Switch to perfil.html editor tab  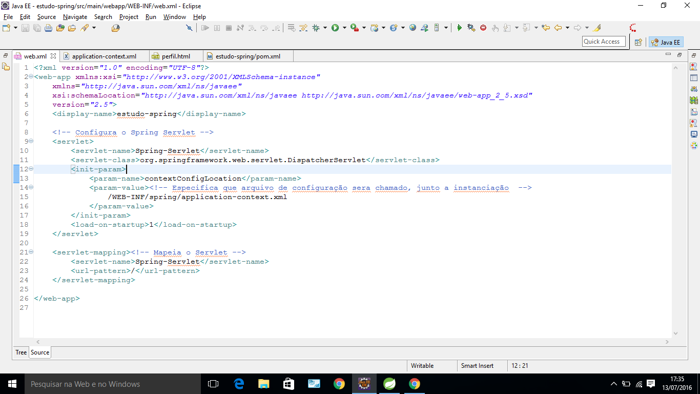click(x=176, y=56)
